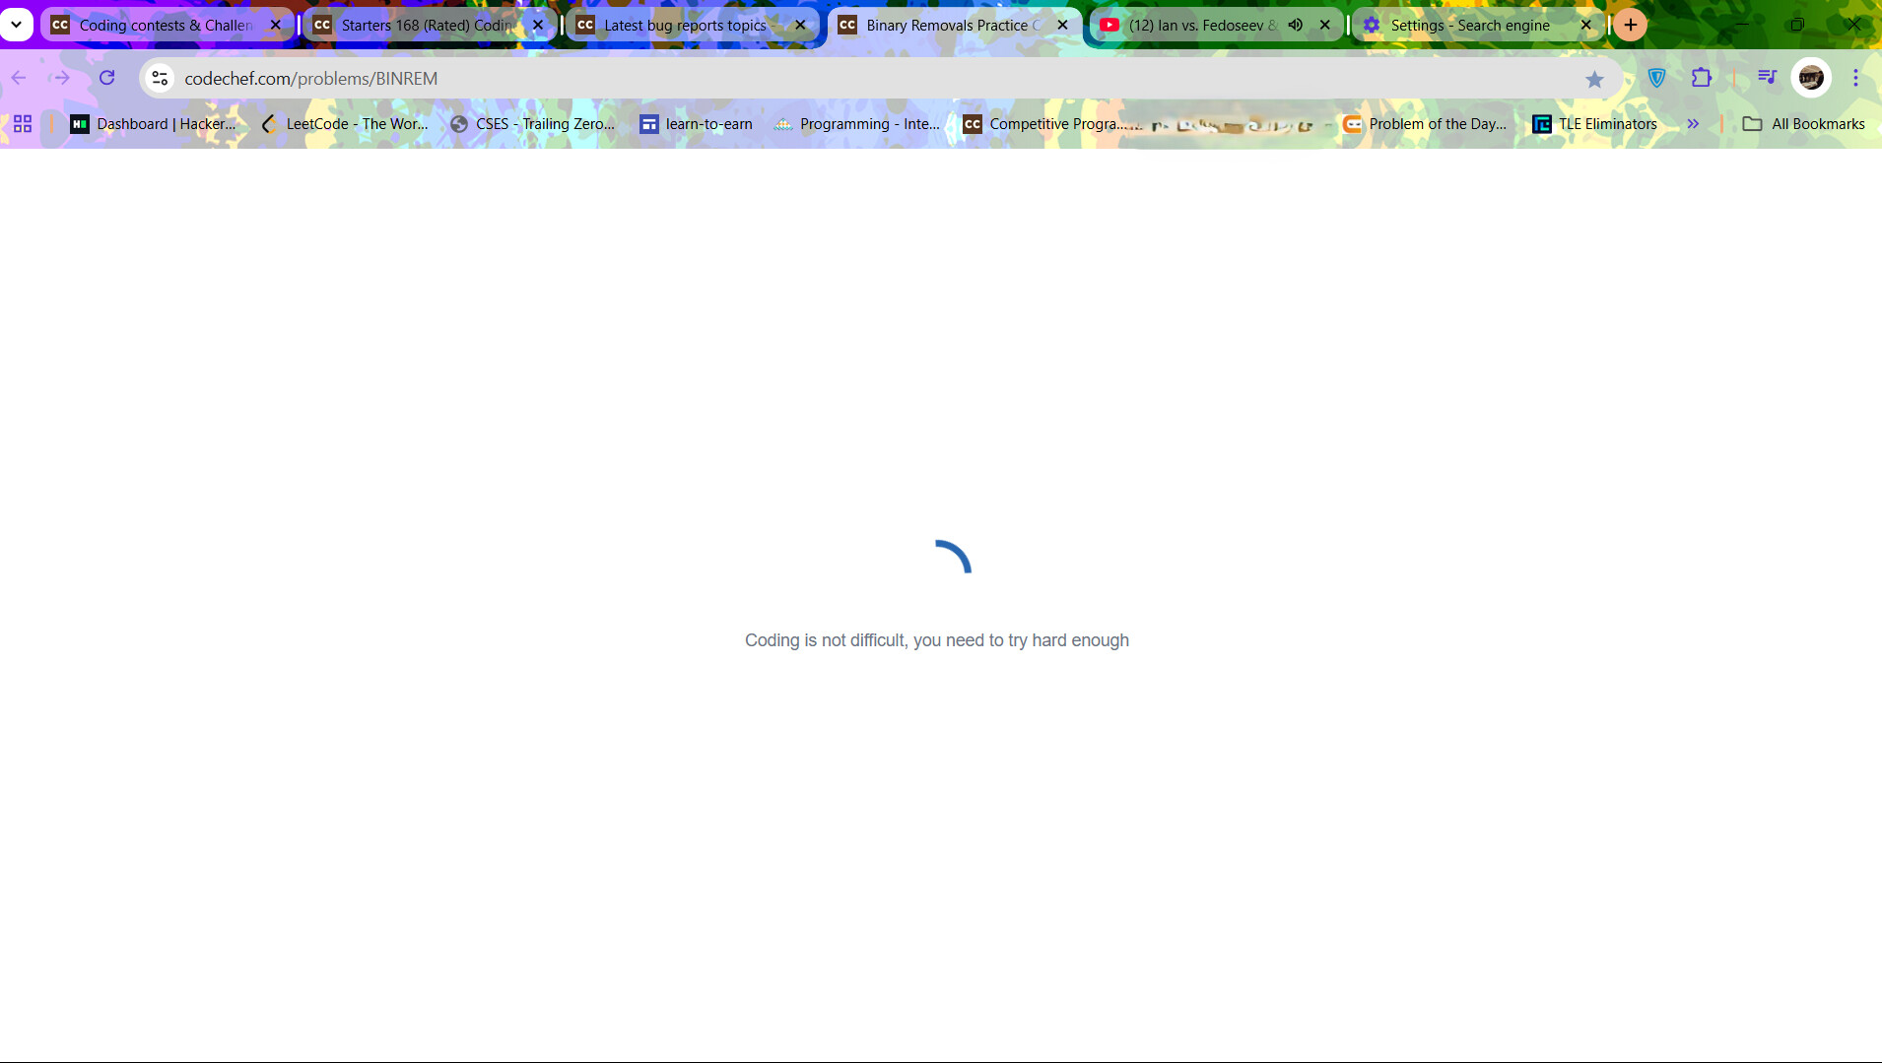Minimize the Chrome window
Screen dimensions: 1882x1063
coord(1741,25)
